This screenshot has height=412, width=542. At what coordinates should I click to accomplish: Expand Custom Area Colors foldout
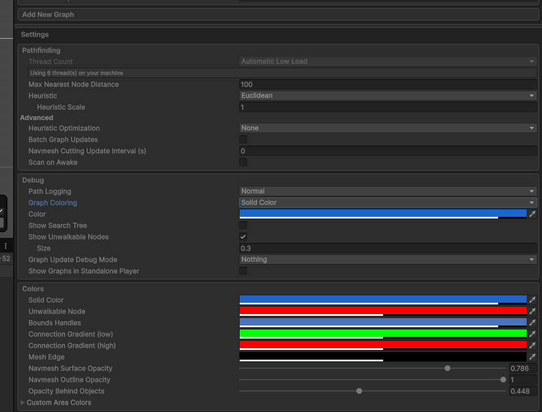point(23,402)
